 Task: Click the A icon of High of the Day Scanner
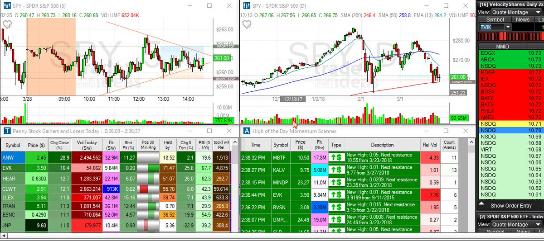click(247, 131)
